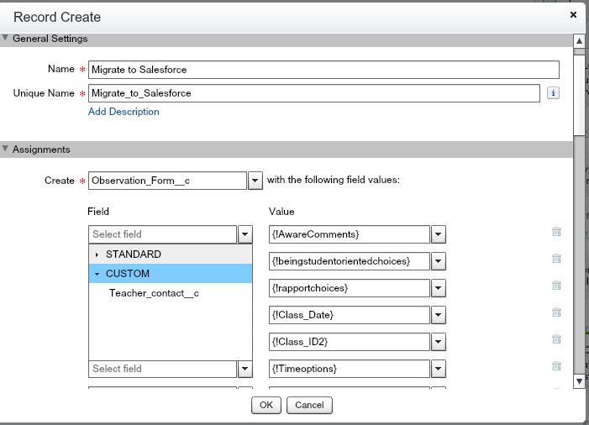Click in the Name text field
Screen dimensions: 589x425
323,70
